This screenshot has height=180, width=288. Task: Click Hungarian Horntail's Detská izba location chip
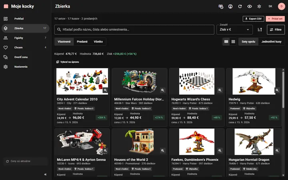point(250,169)
